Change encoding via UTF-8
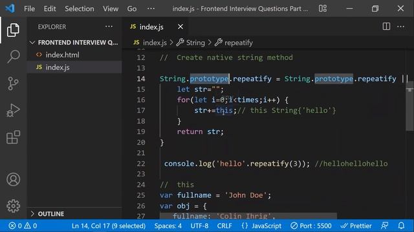Viewport: 414px width, 232px height. [199, 226]
